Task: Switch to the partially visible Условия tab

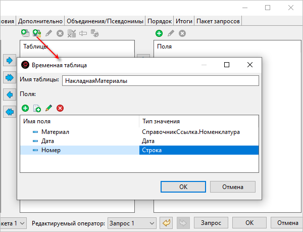Action: (x=8, y=21)
